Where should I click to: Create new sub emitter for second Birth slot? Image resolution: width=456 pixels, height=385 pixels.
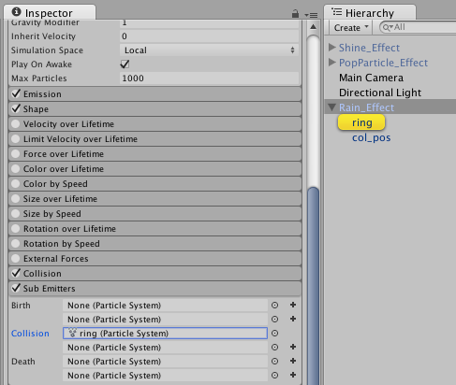coord(293,319)
